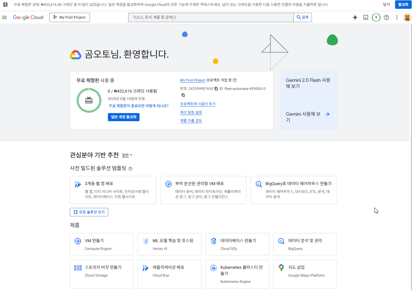Open the three-dot settings menu
The width and height of the screenshot is (412, 290).
(x=397, y=18)
